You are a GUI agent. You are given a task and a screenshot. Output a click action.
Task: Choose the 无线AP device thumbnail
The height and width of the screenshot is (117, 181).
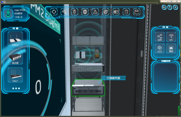(x=15, y=39)
